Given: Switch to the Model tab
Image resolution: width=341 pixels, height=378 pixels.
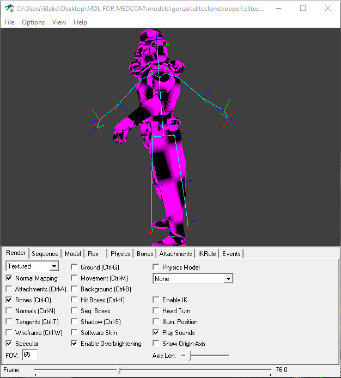Looking at the screenshot, I should point(73,254).
